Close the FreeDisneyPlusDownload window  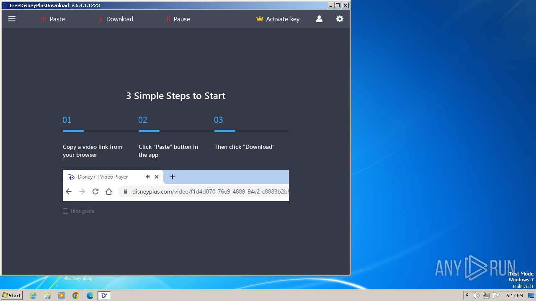point(345,5)
